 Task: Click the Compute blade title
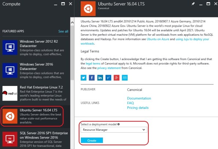pos(11,4)
